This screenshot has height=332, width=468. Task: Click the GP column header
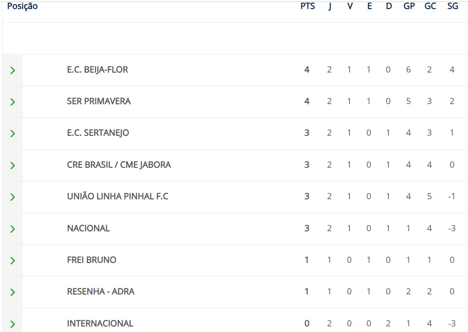pos(409,6)
